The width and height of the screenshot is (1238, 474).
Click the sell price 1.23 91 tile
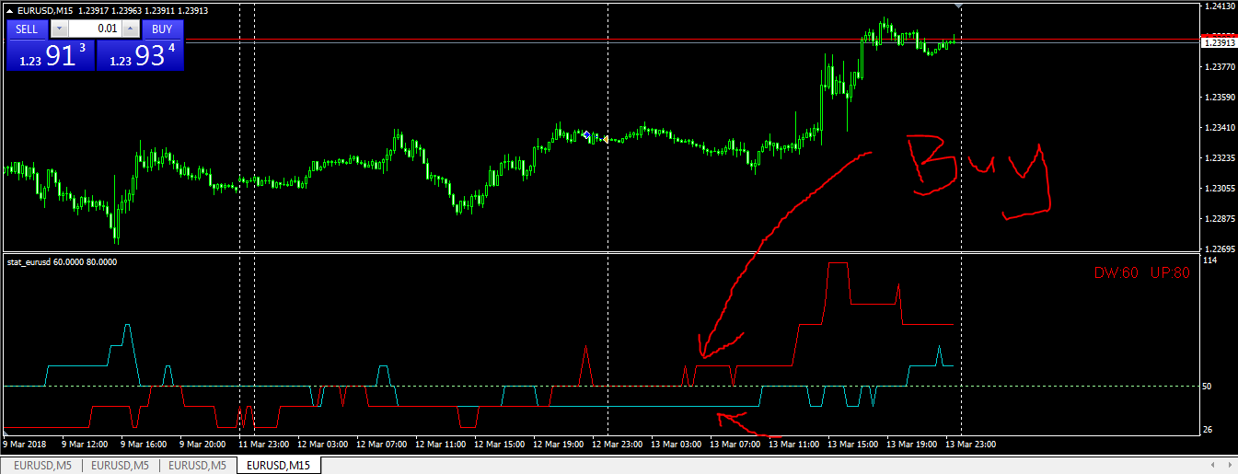[x=51, y=55]
